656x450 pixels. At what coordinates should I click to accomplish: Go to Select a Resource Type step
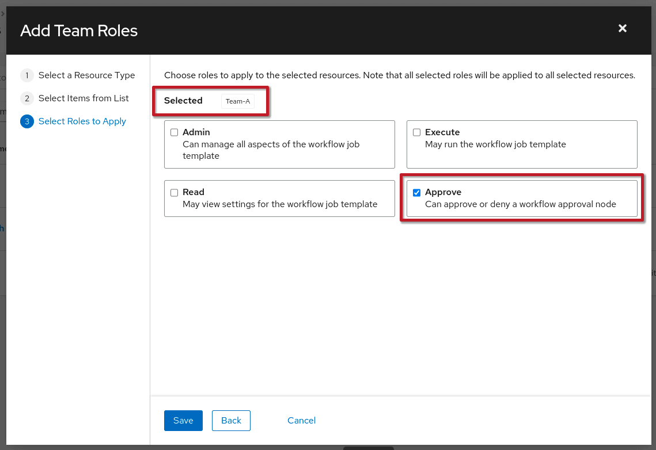click(86, 75)
